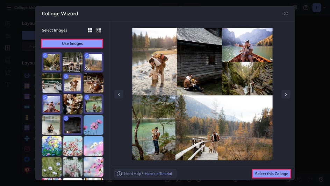Click the Use Images button

pyautogui.click(x=72, y=43)
